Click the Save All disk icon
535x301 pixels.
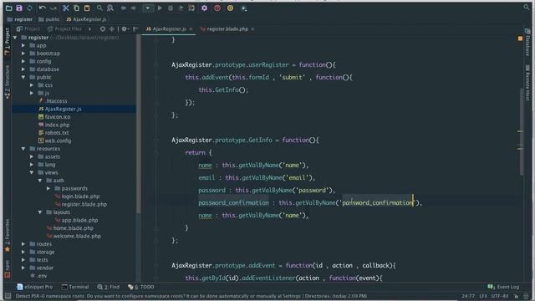tap(19, 8)
